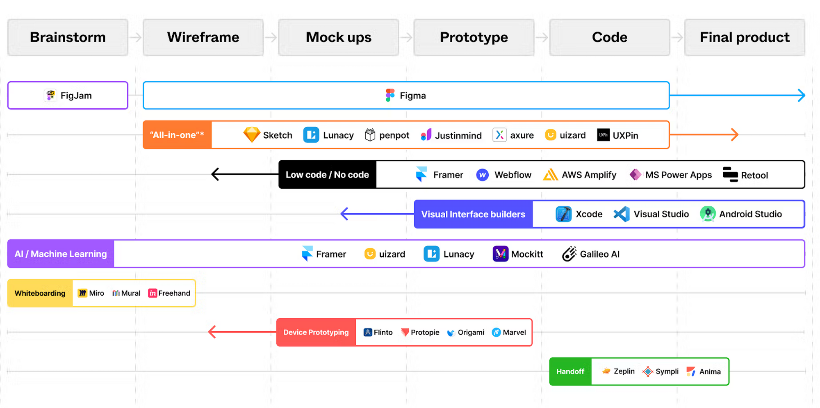Click the Framer icon in the Low code row
Image resolution: width=820 pixels, height=408 pixels.
point(421,175)
